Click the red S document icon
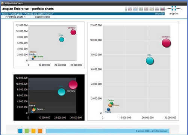The height and width of the screenshot is (135, 188). pos(146,9)
